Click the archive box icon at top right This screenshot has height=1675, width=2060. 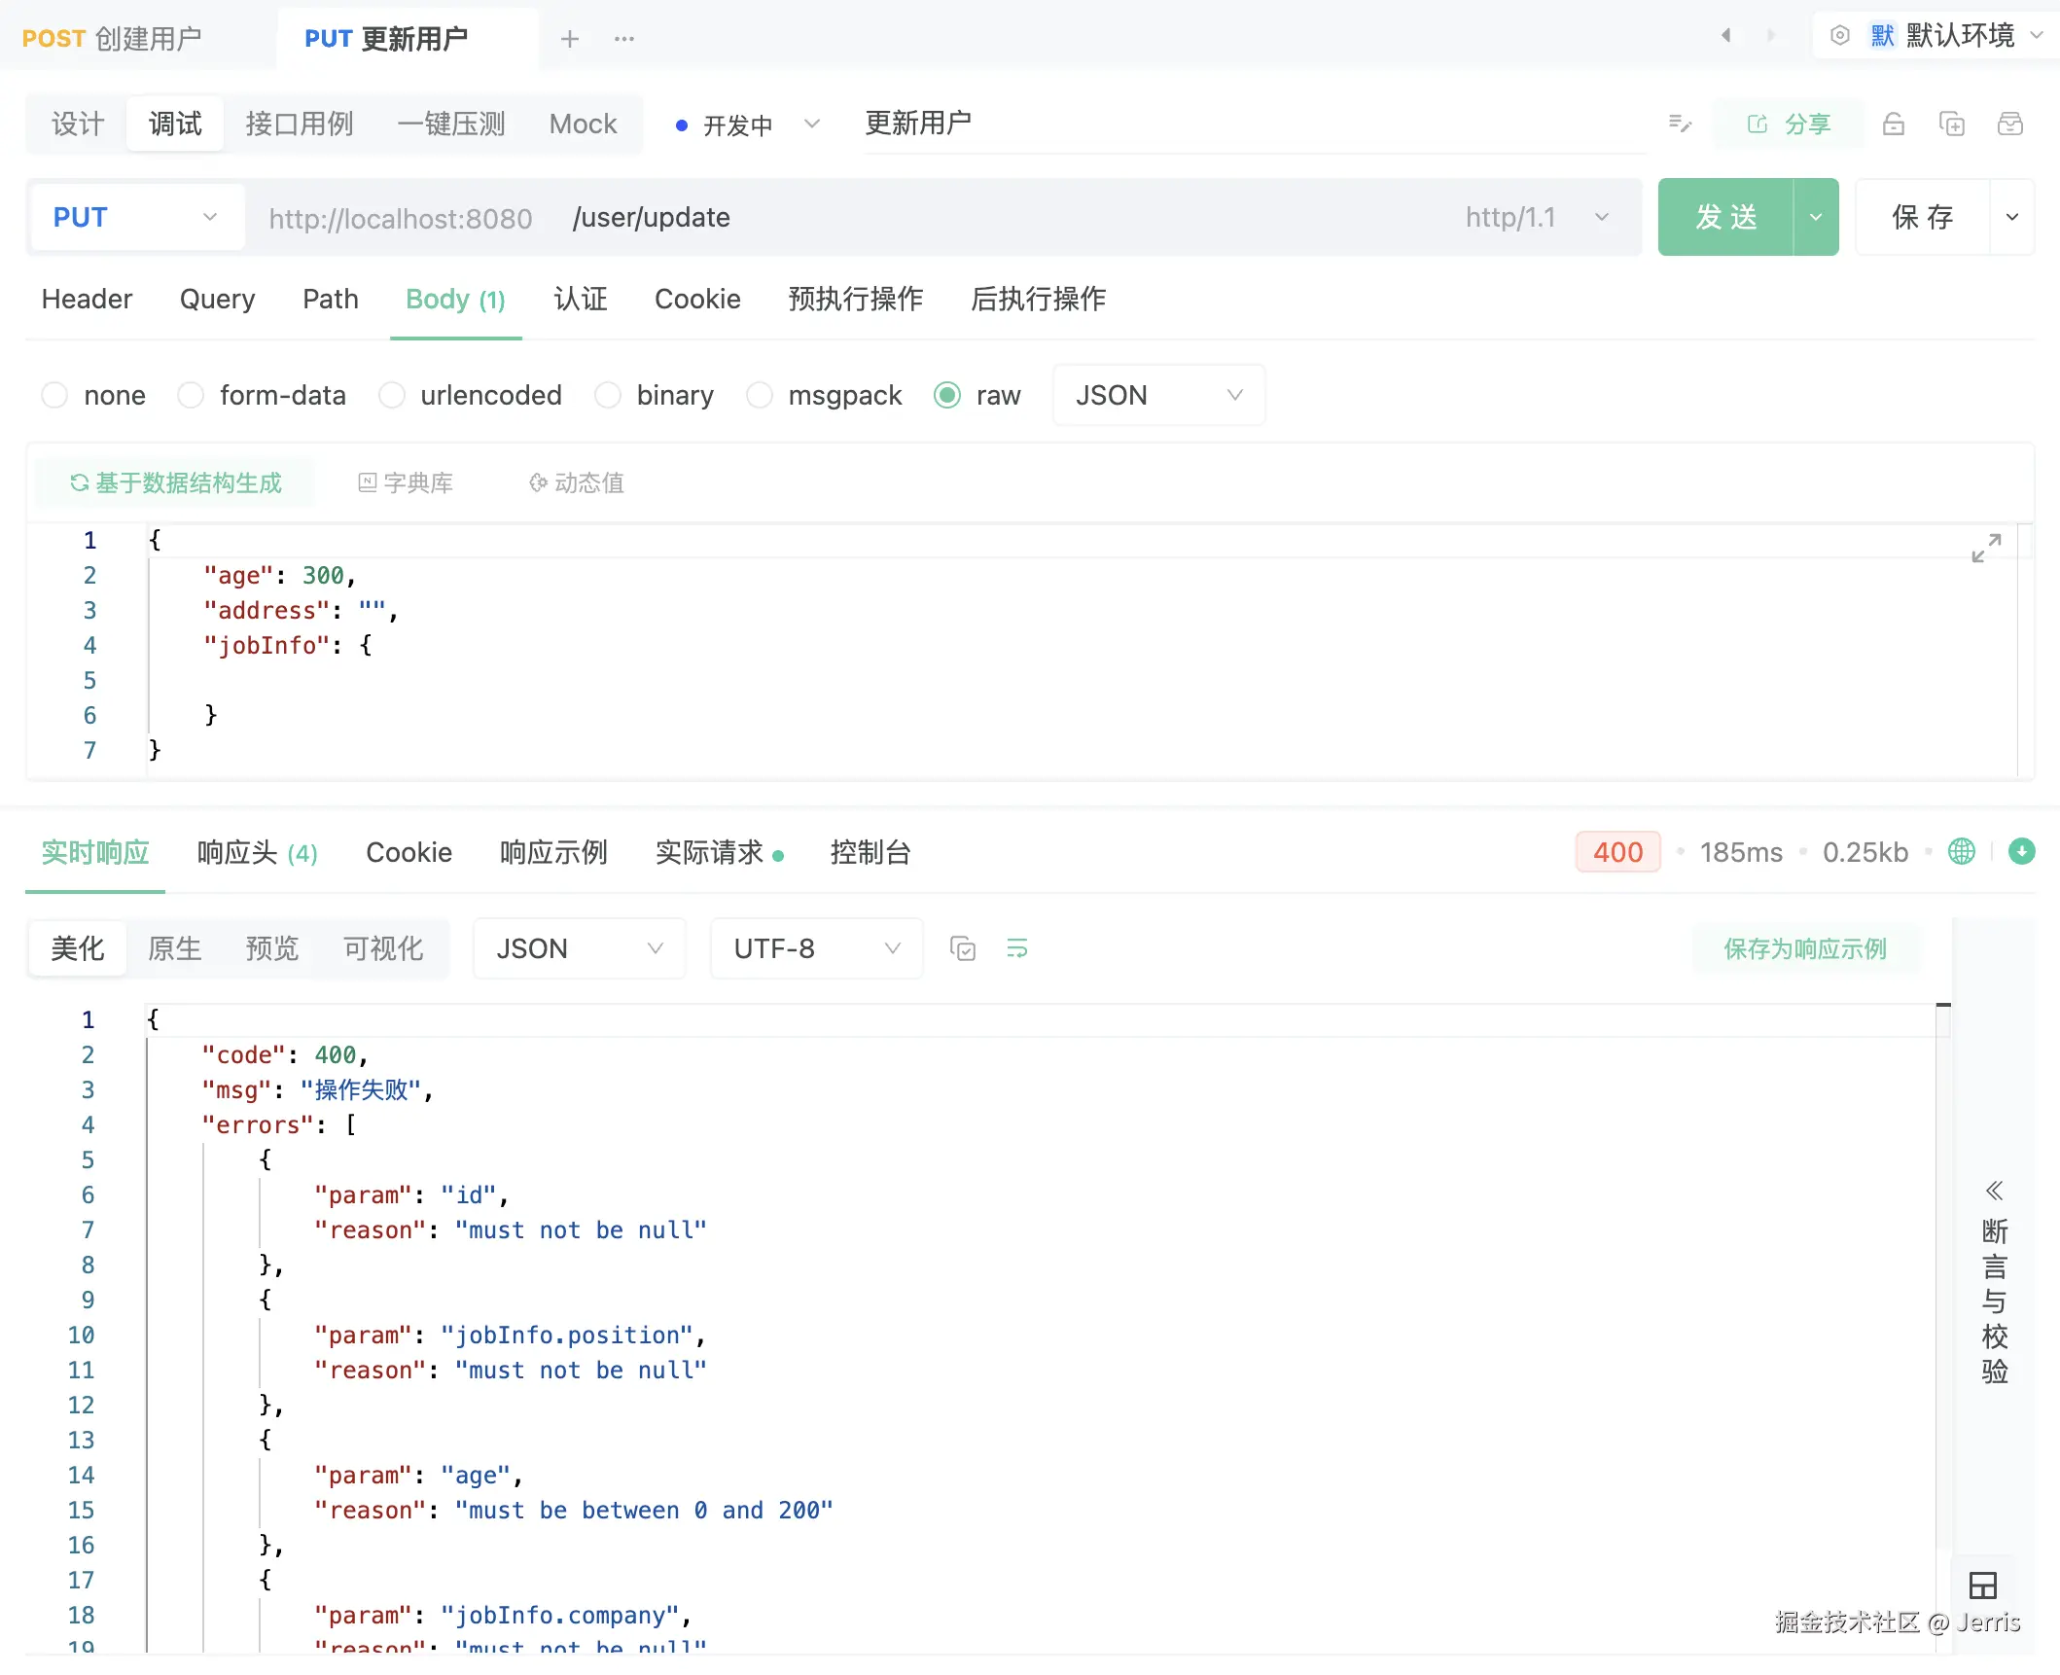2009,124
